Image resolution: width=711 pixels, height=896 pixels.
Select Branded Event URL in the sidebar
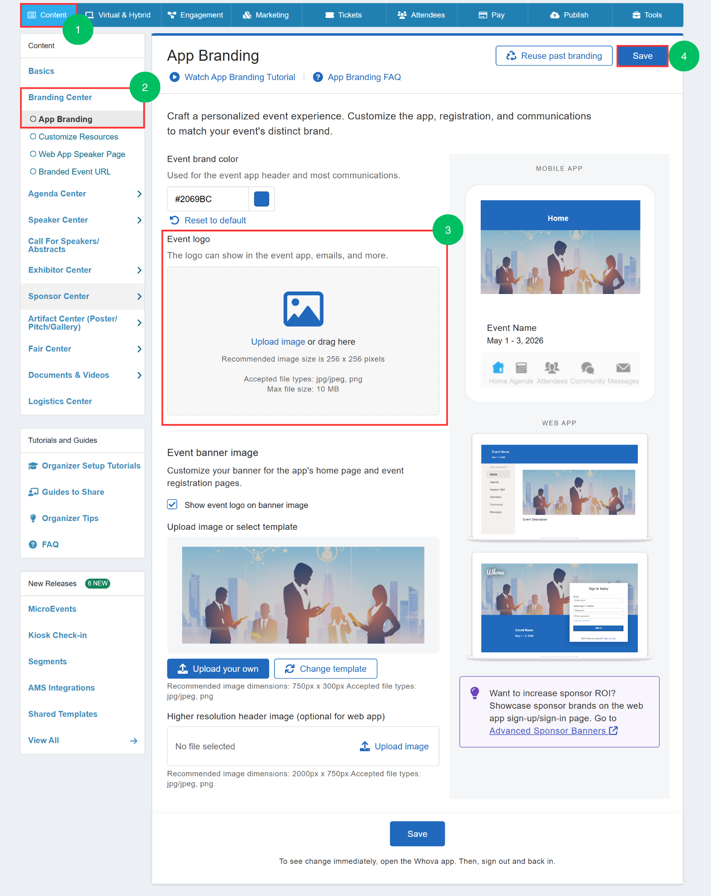pyautogui.click(x=74, y=172)
